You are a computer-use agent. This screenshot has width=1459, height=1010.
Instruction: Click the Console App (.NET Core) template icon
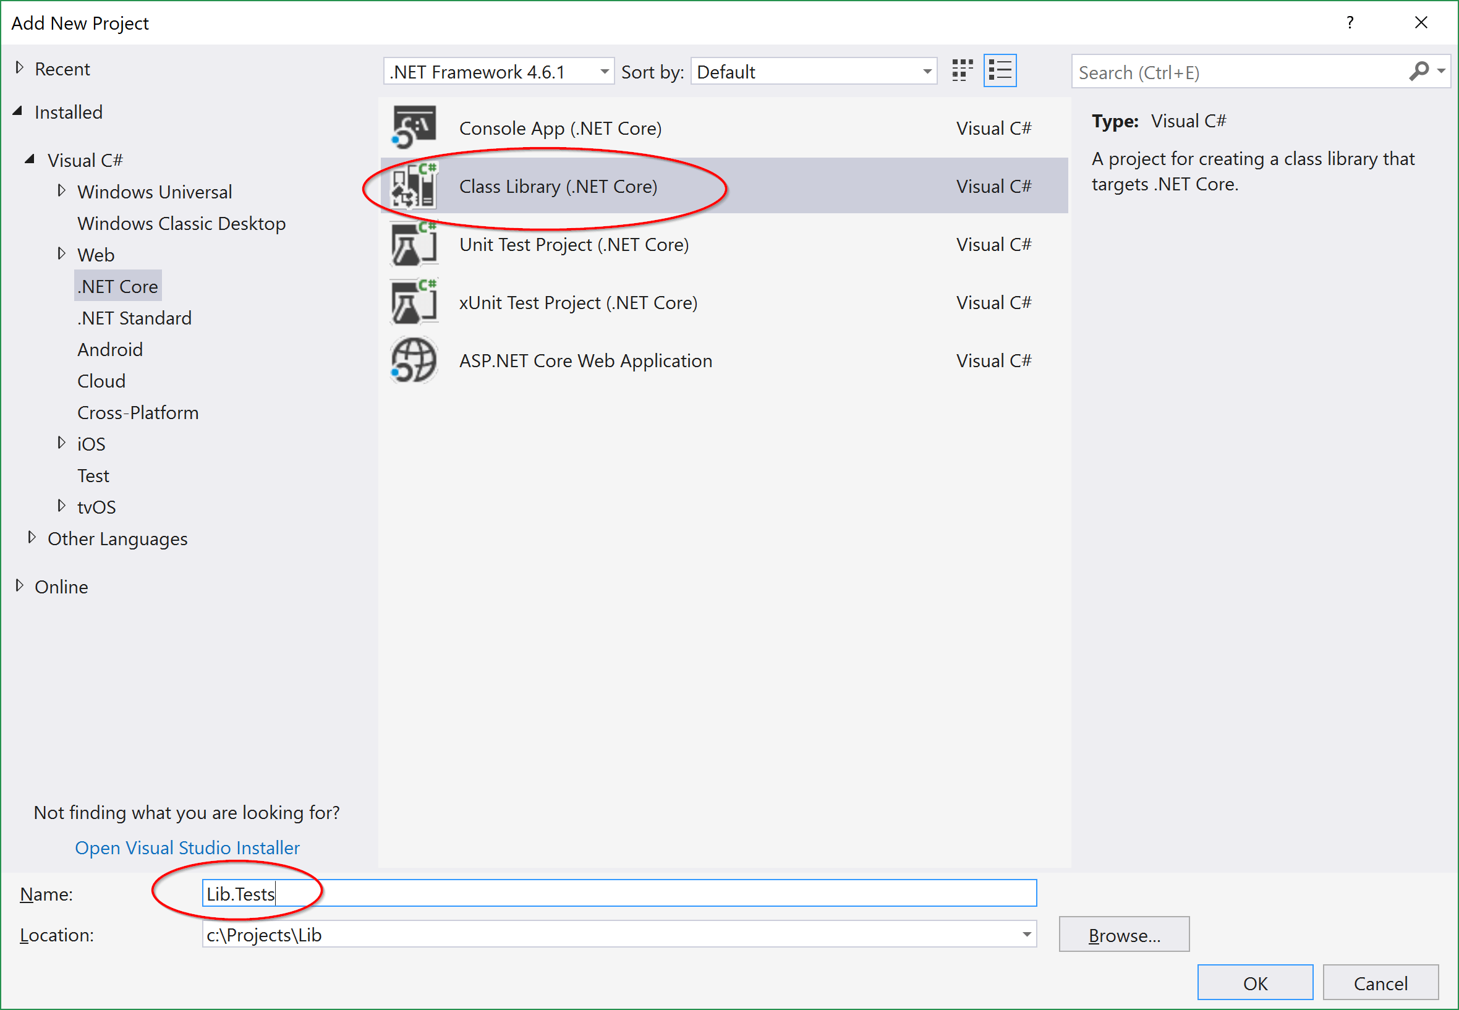(414, 127)
